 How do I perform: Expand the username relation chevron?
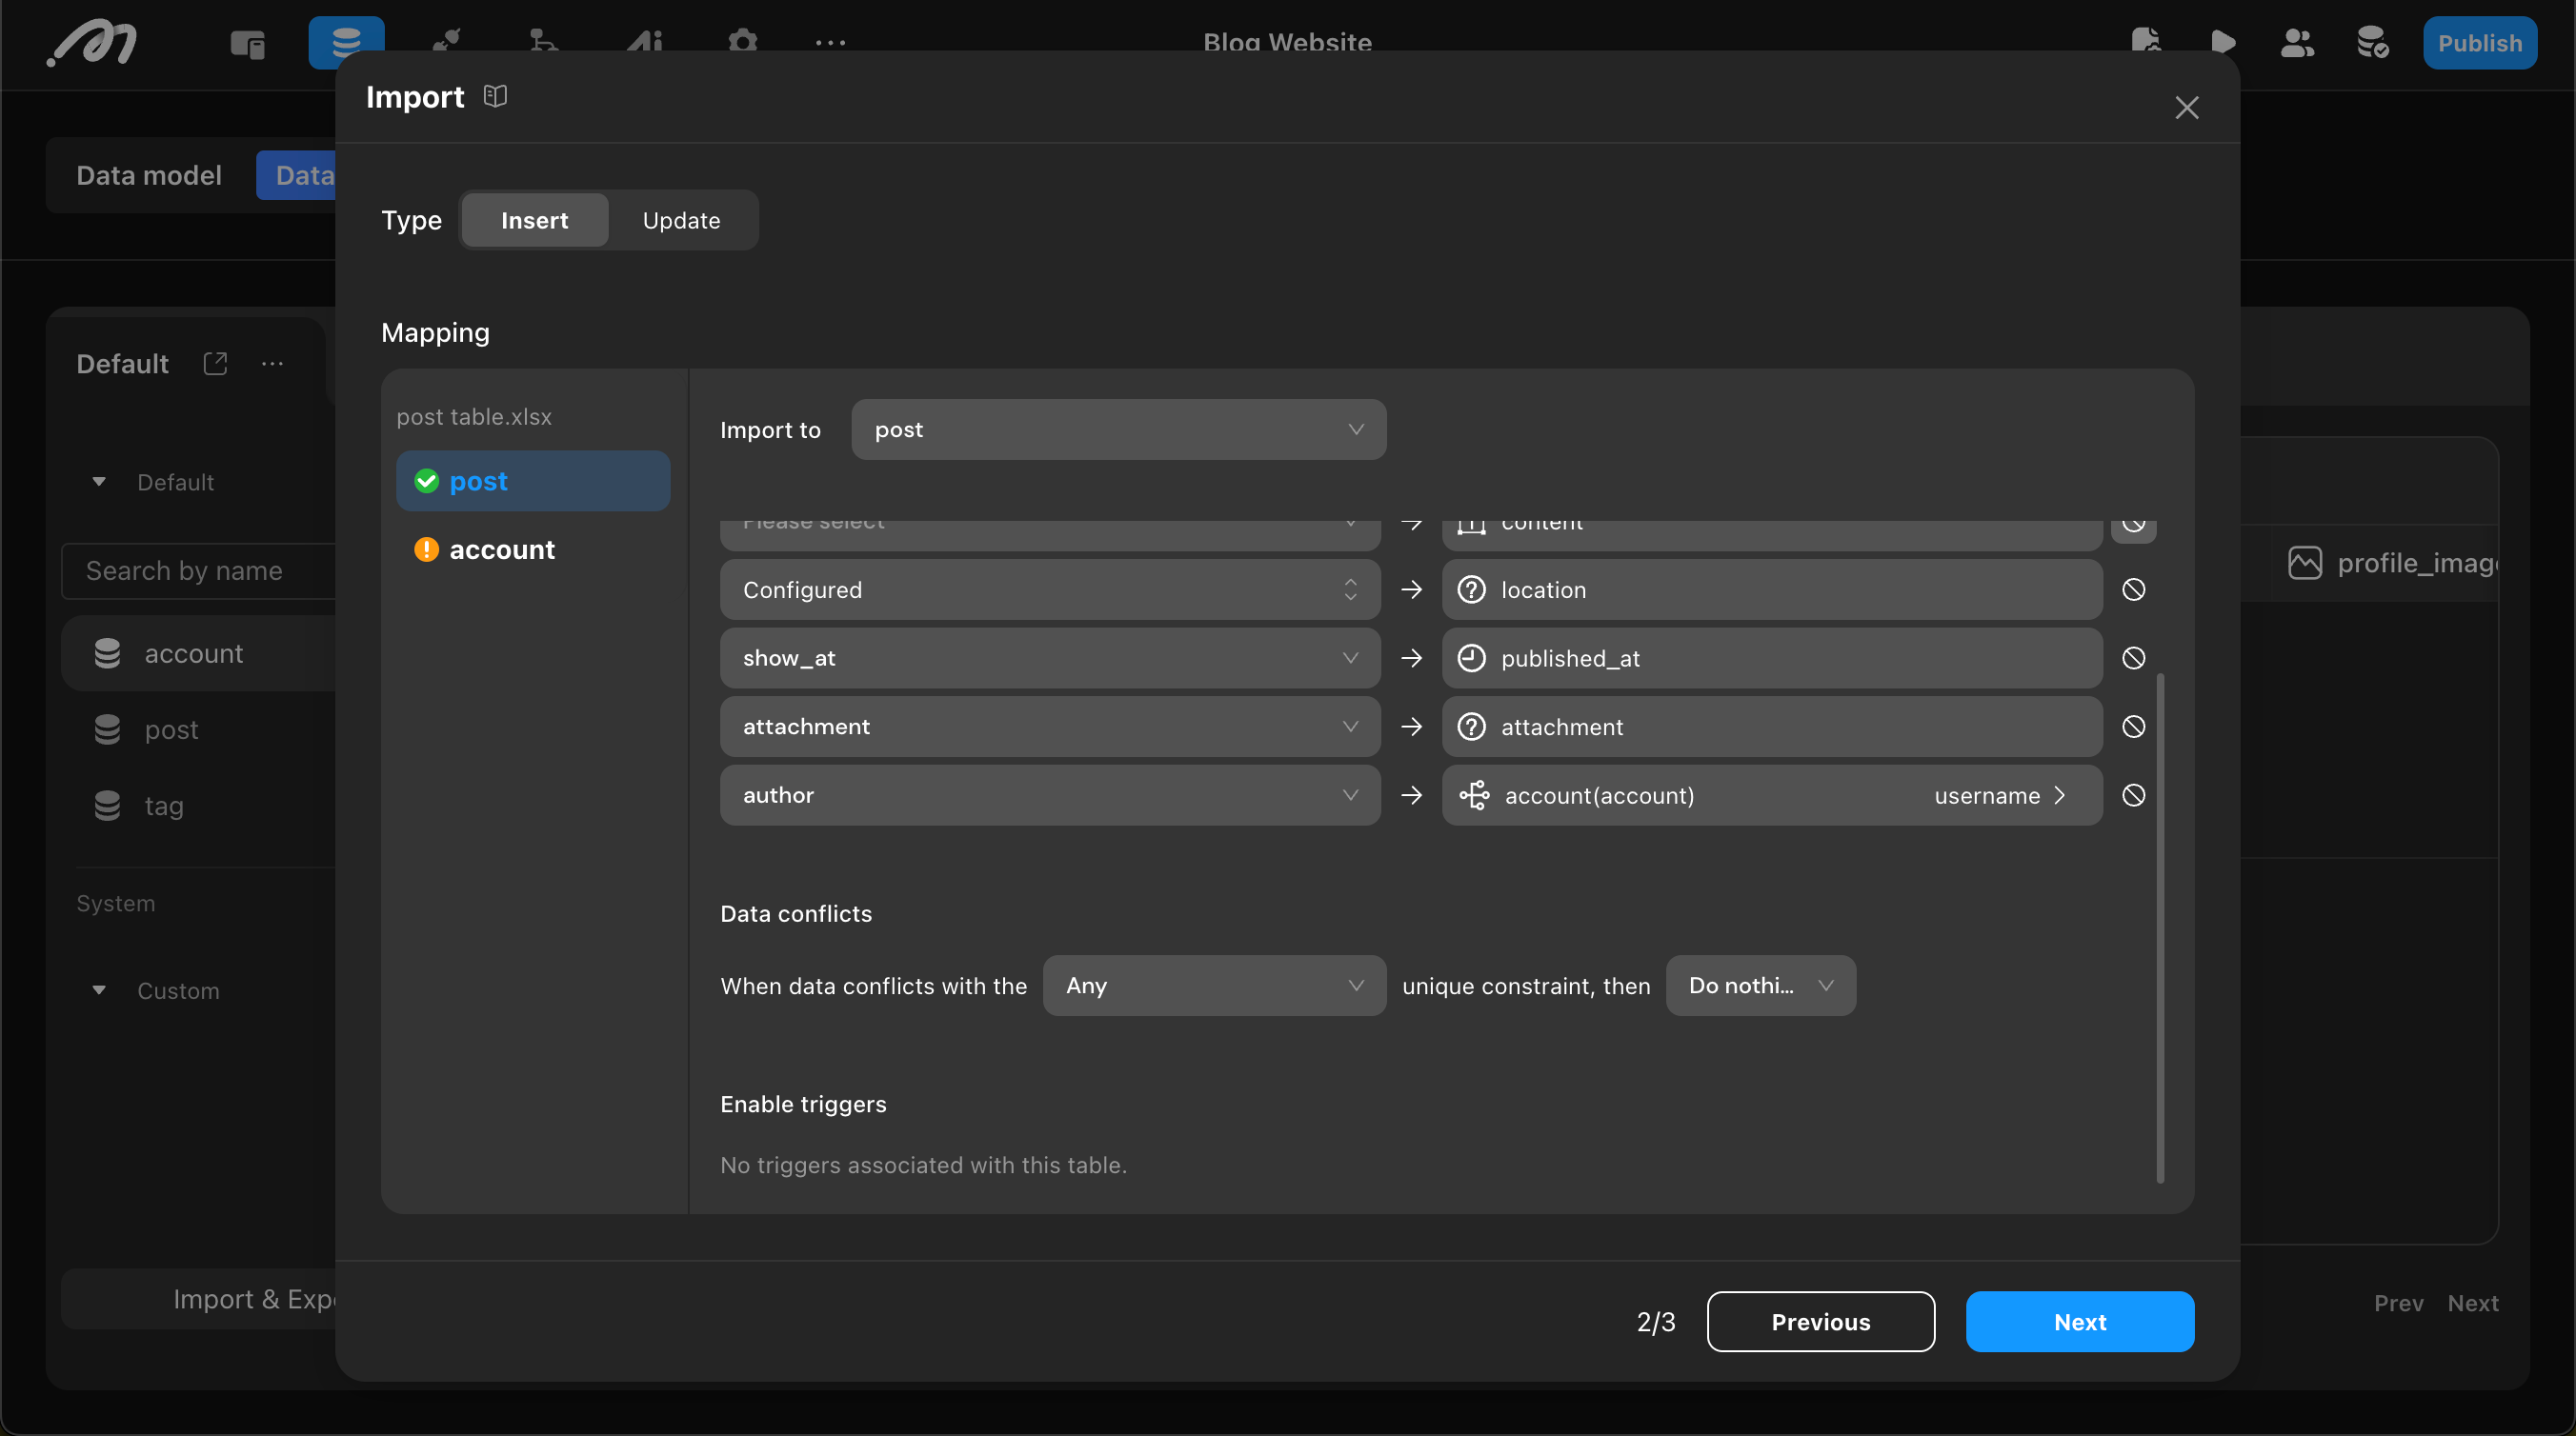(x=2059, y=794)
